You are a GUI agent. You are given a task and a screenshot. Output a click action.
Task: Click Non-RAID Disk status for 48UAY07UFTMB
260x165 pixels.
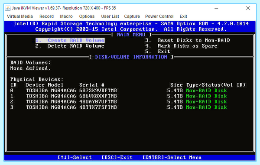206,102
